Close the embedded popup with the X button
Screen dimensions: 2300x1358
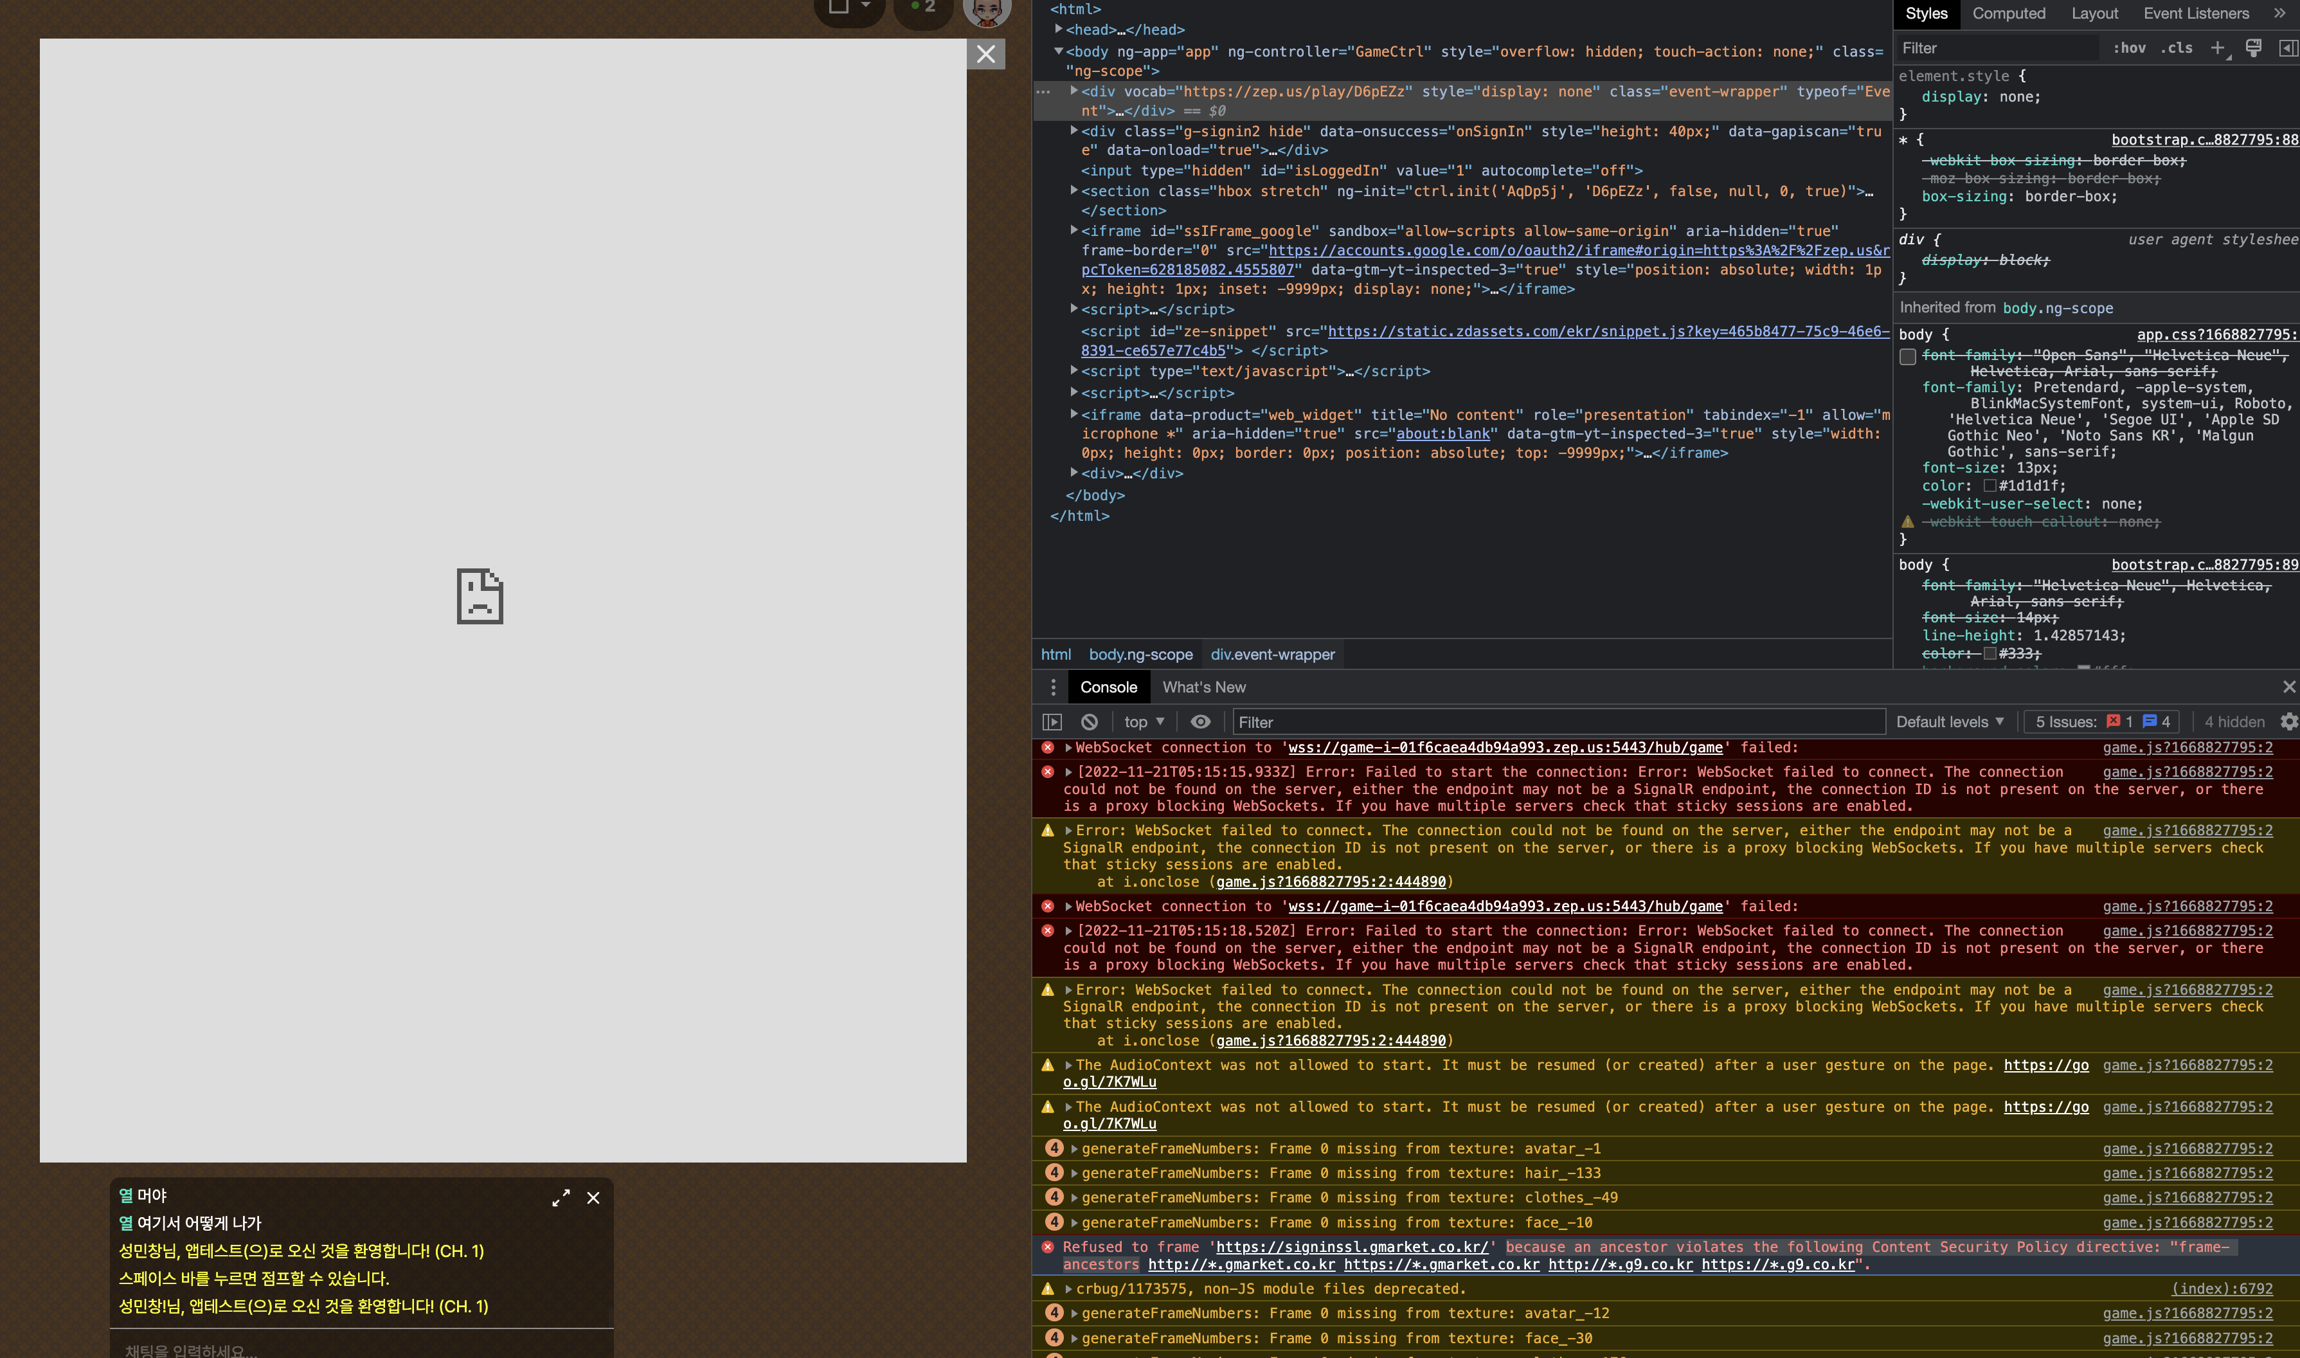(x=985, y=54)
